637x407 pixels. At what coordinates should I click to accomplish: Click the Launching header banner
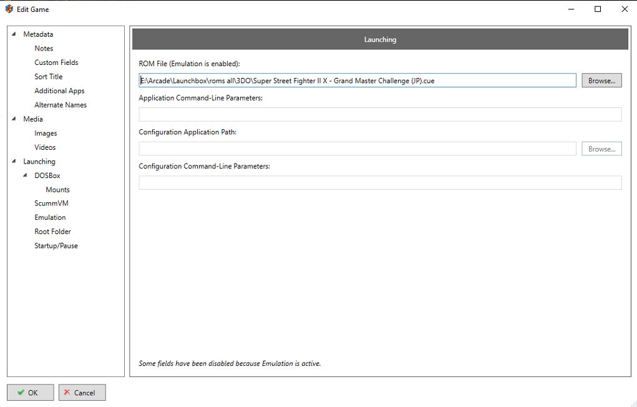[380, 39]
